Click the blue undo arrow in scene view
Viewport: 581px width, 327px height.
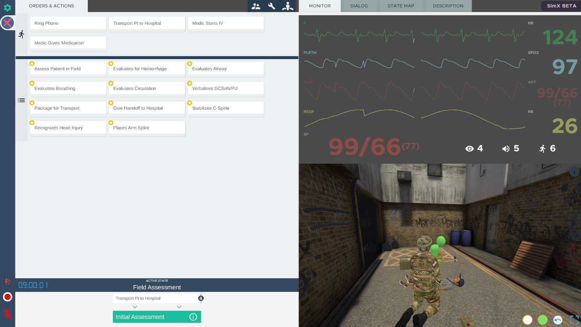coord(558,320)
